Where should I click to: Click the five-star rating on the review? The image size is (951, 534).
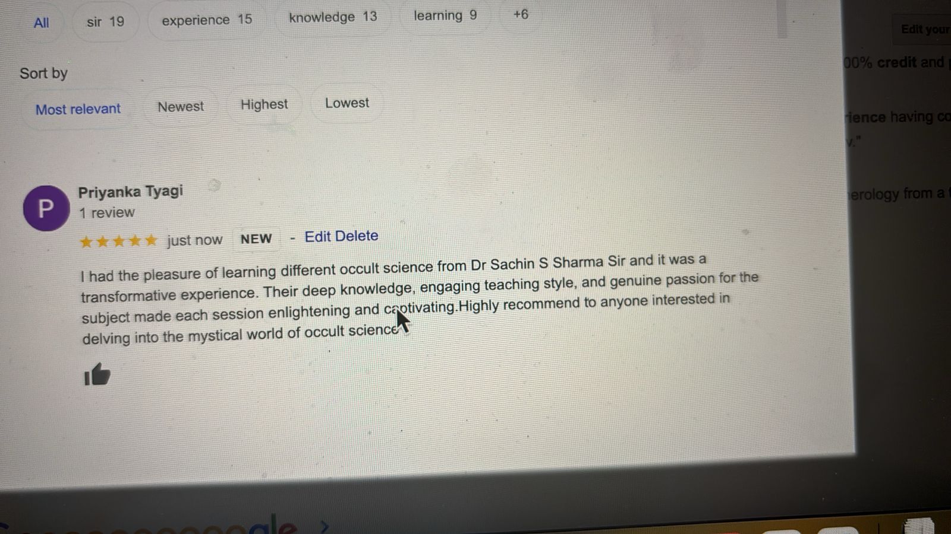pyautogui.click(x=119, y=241)
